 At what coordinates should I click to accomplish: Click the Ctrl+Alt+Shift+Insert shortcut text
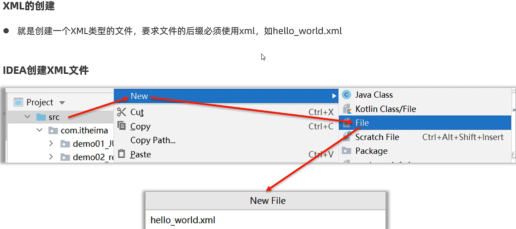coord(463,137)
